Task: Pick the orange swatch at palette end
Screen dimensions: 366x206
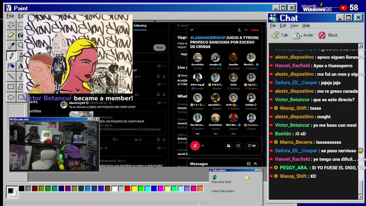Action: click(x=200, y=189)
